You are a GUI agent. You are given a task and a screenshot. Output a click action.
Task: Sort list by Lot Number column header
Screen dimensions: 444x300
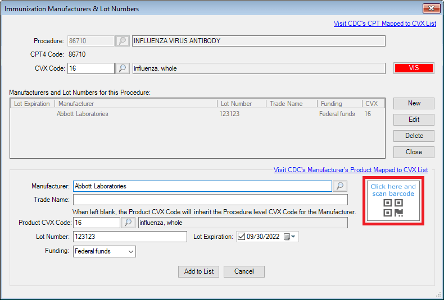pyautogui.click(x=236, y=104)
